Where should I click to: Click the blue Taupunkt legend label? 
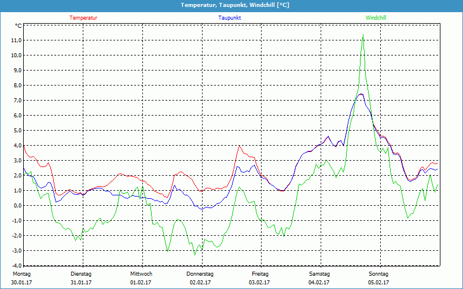pos(230,18)
